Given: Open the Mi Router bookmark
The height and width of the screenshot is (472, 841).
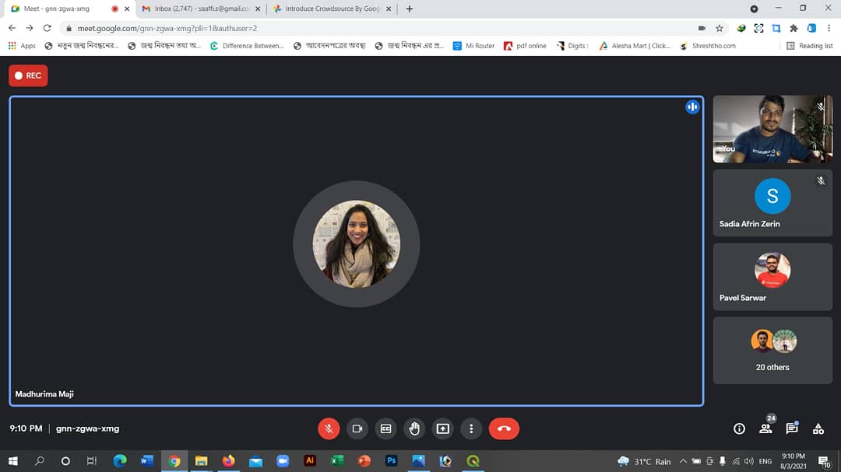Looking at the screenshot, I should pos(473,46).
